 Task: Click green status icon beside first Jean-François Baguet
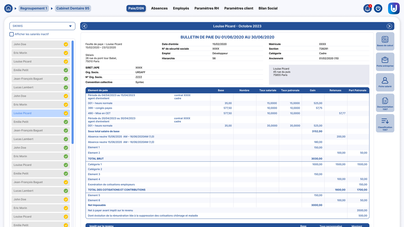pos(66,79)
